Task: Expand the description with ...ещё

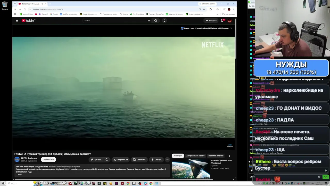Action: [19, 174]
